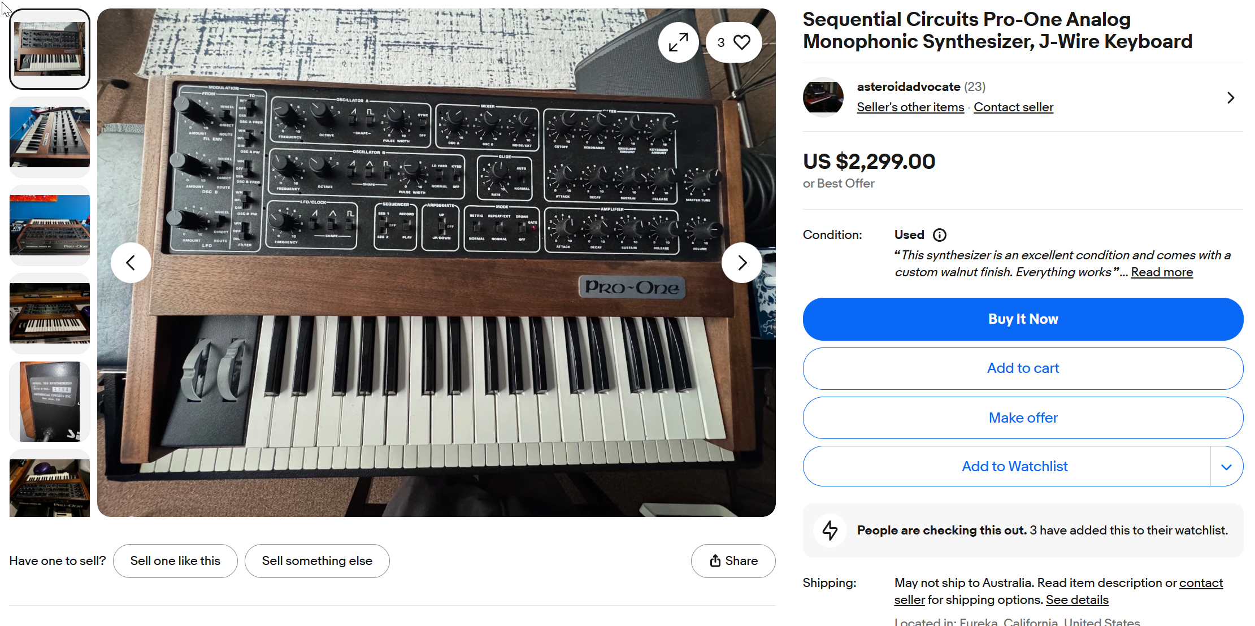Click Sell one like this button

click(175, 561)
